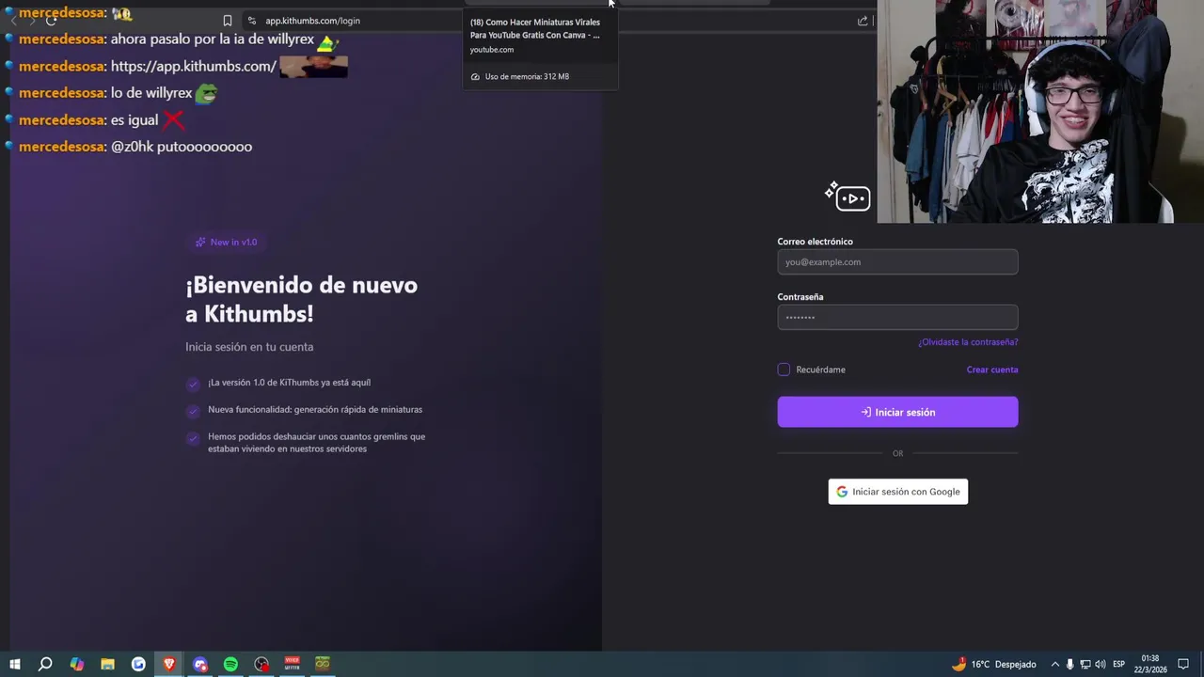Switch to Brave browser in taskbar

tap(169, 664)
